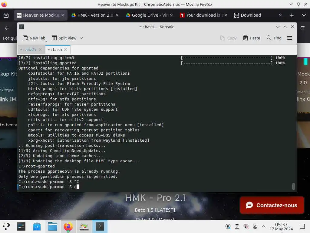This screenshot has height=233, width=310.
Task: Switch to the Heavenite Mockups Kit browser tab
Action: click(41, 15)
